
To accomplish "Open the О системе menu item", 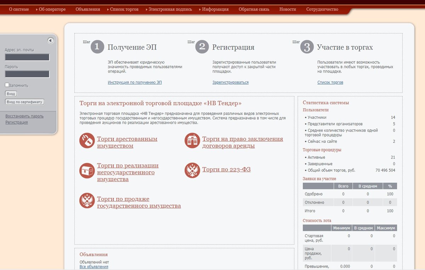I will tap(19, 9).
